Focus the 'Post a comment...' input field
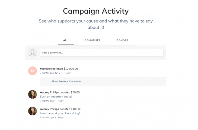 pos(102,53)
